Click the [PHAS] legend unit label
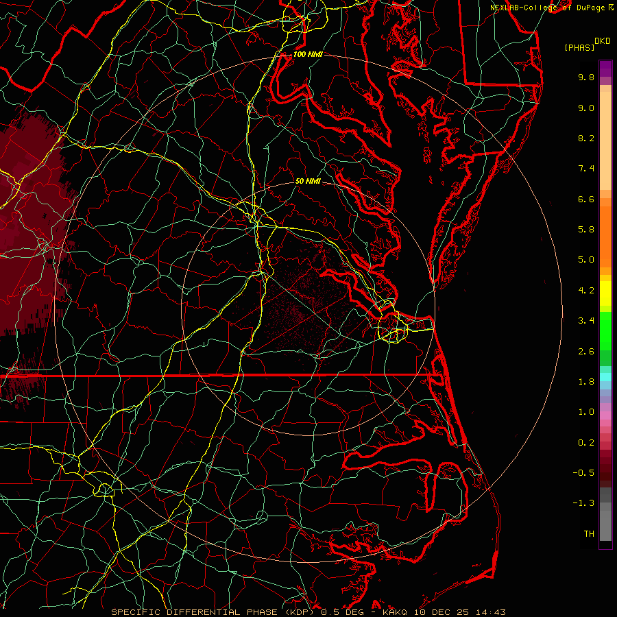617x617 pixels. tap(579, 48)
